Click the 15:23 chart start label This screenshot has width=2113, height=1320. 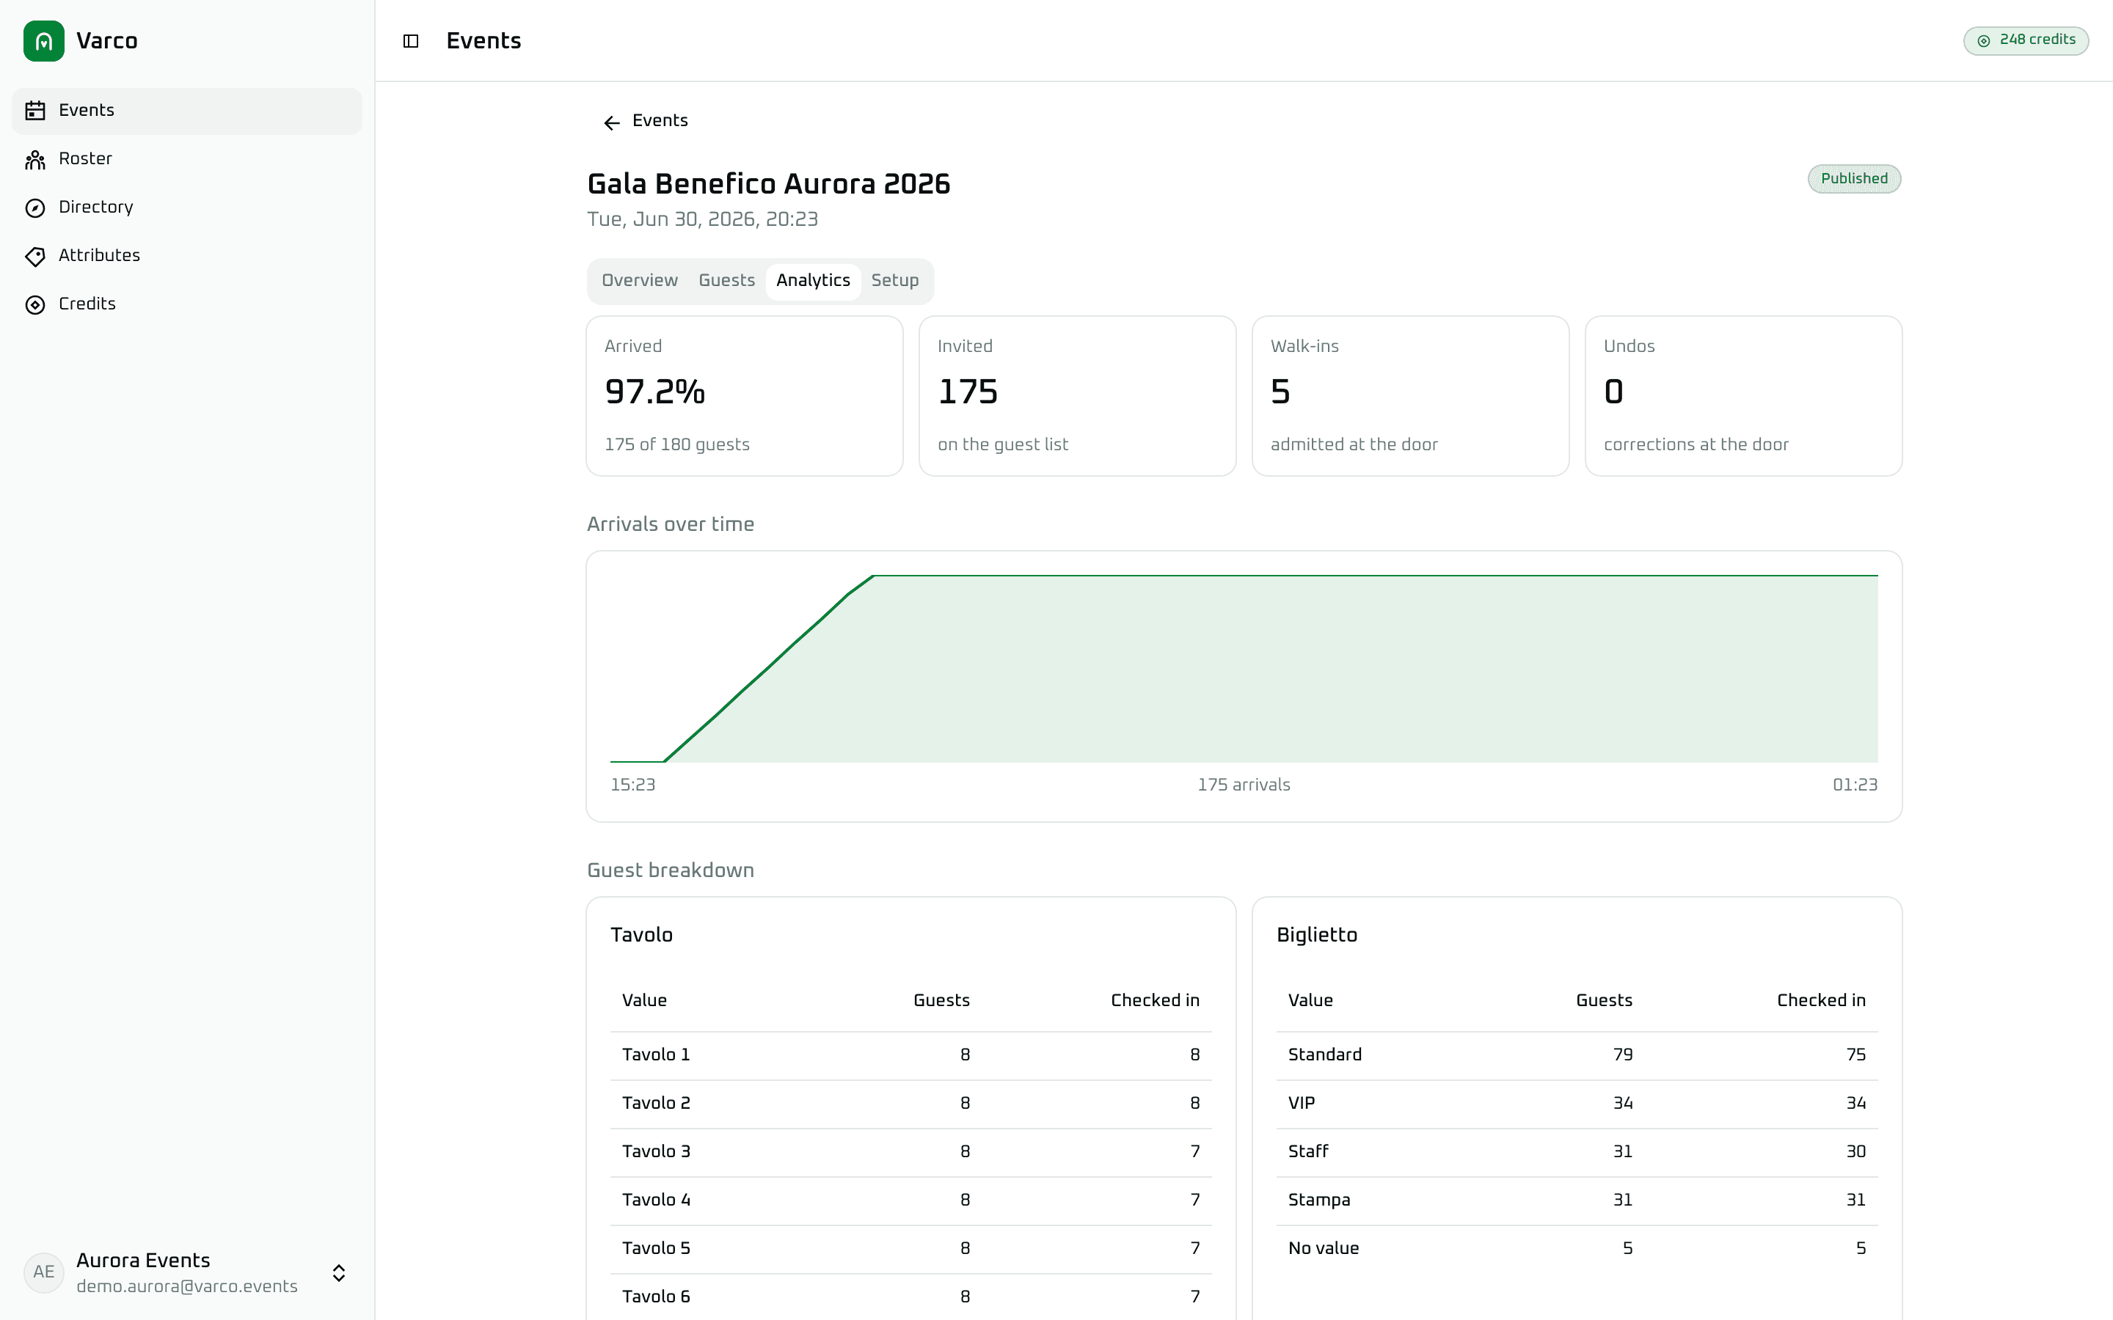(x=632, y=785)
